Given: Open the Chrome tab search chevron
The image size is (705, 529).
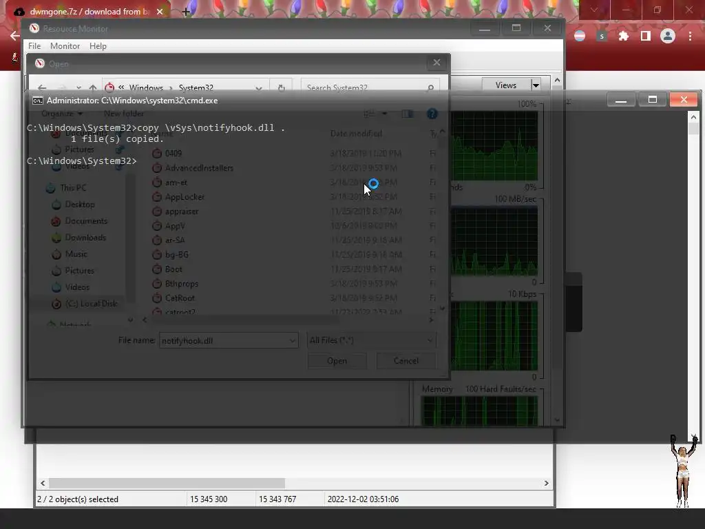Looking at the screenshot, I should point(594,10).
